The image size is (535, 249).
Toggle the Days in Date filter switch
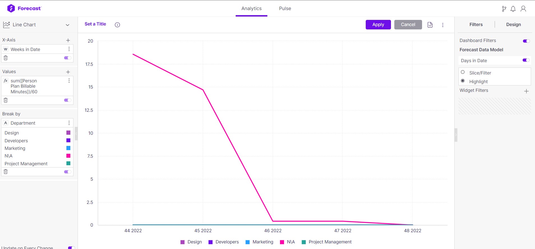tap(526, 60)
